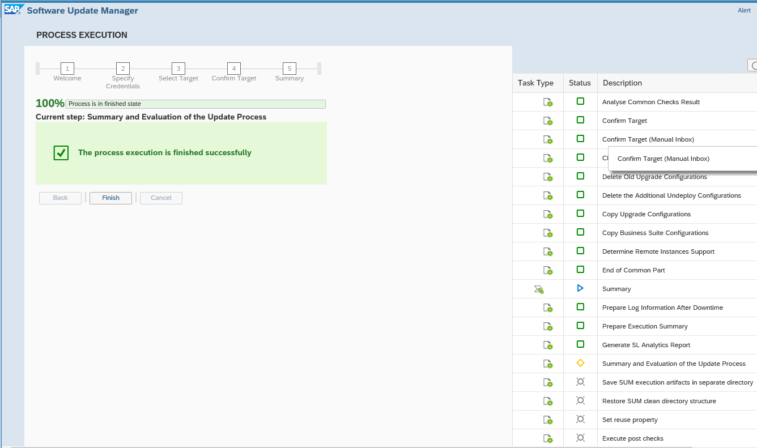Click task type icon for Summary and Evaluation row

pos(548,364)
